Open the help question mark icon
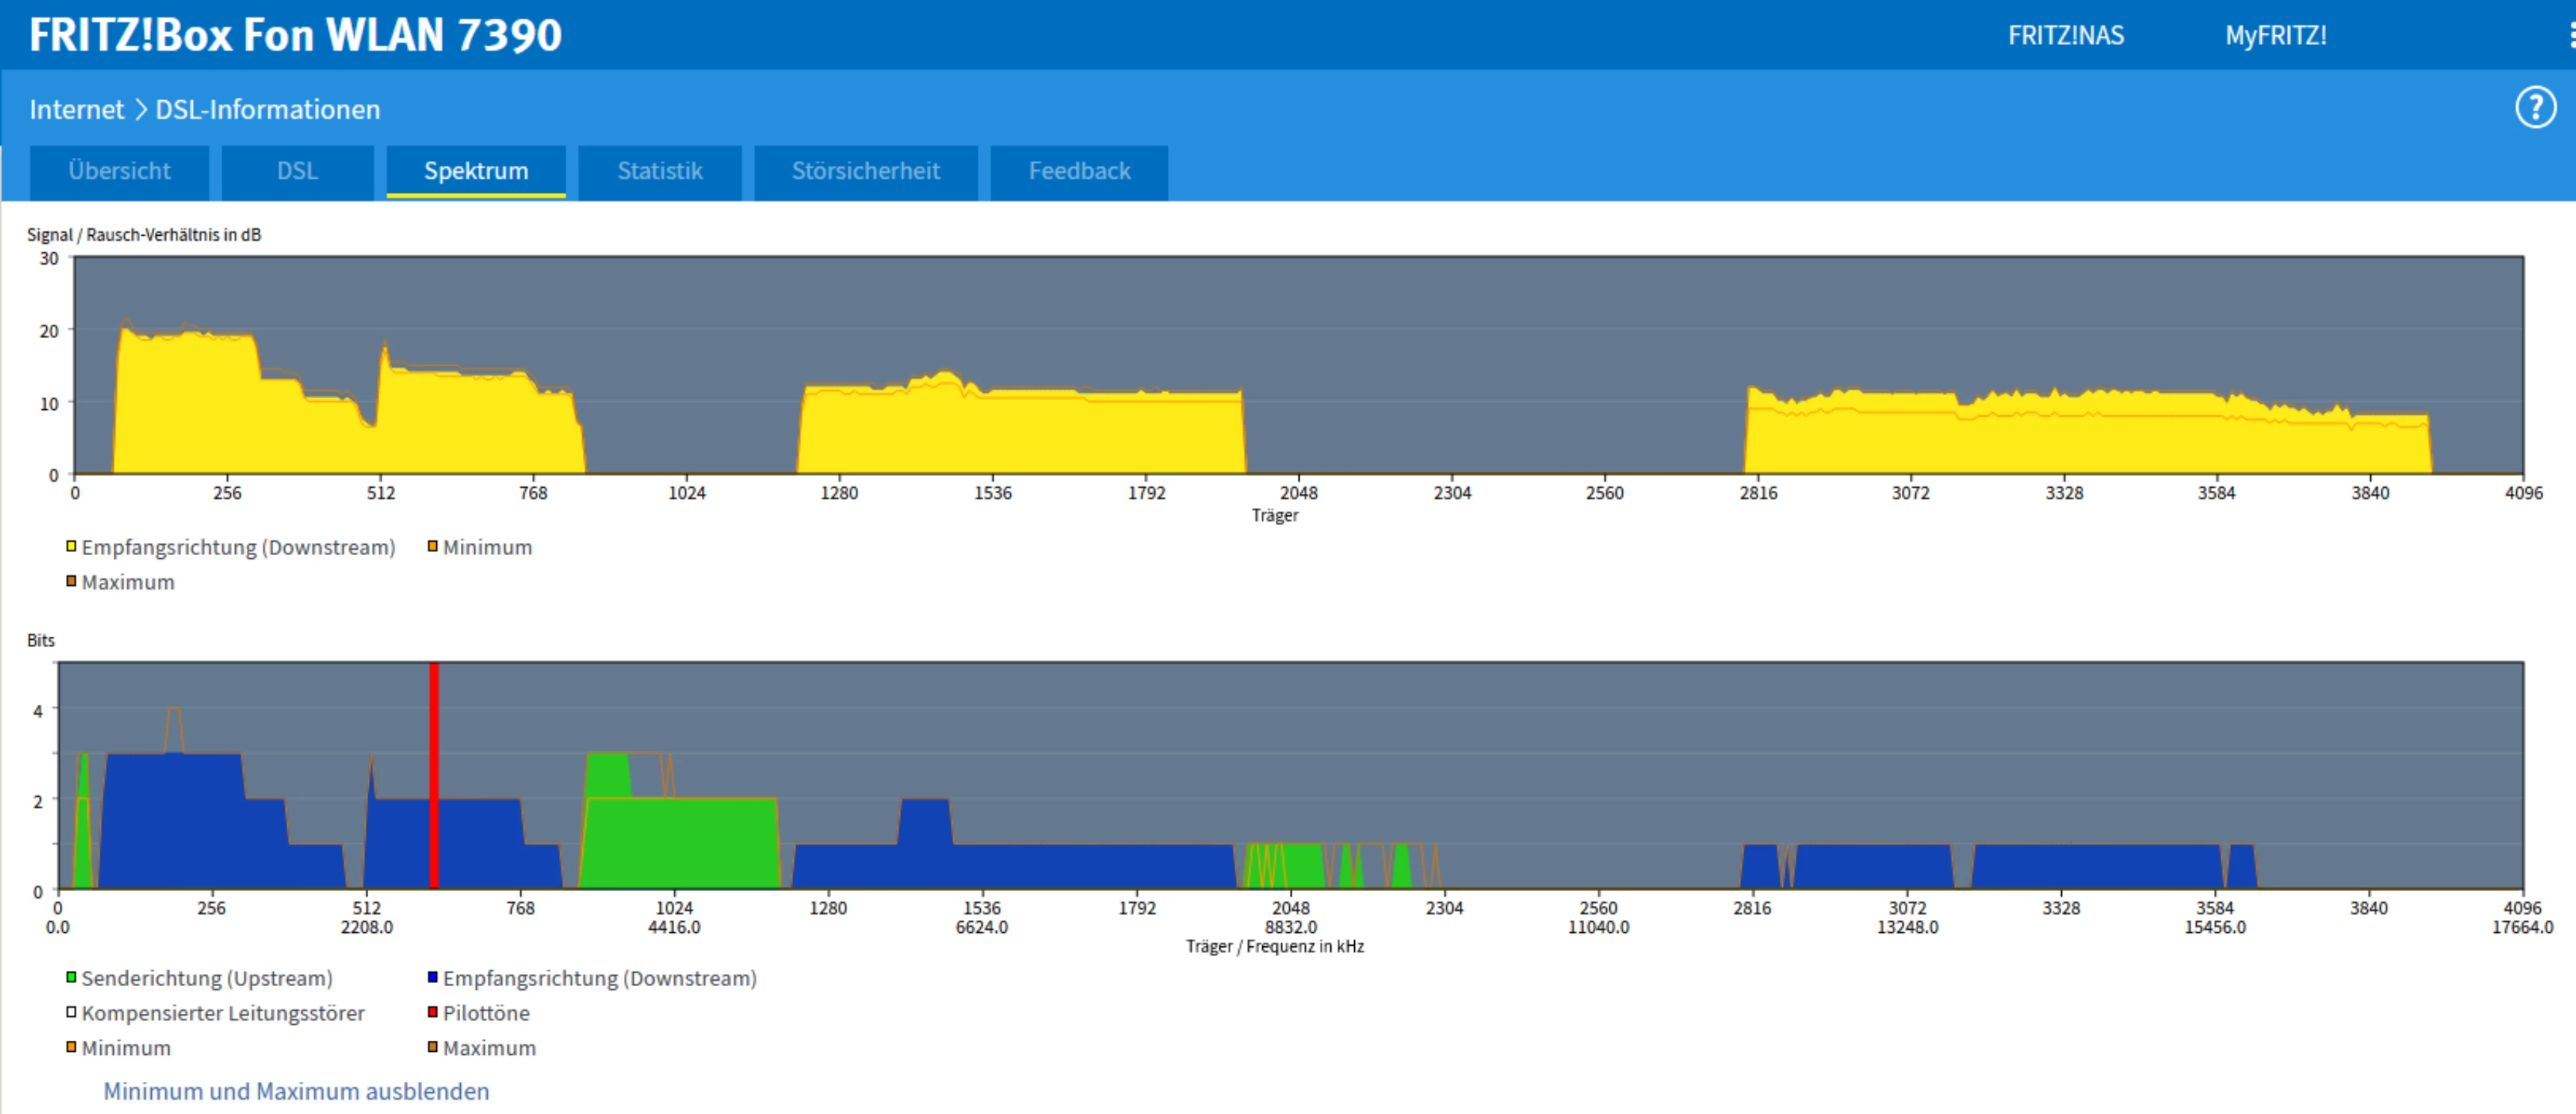This screenshot has height=1114, width=2576. [x=2535, y=108]
